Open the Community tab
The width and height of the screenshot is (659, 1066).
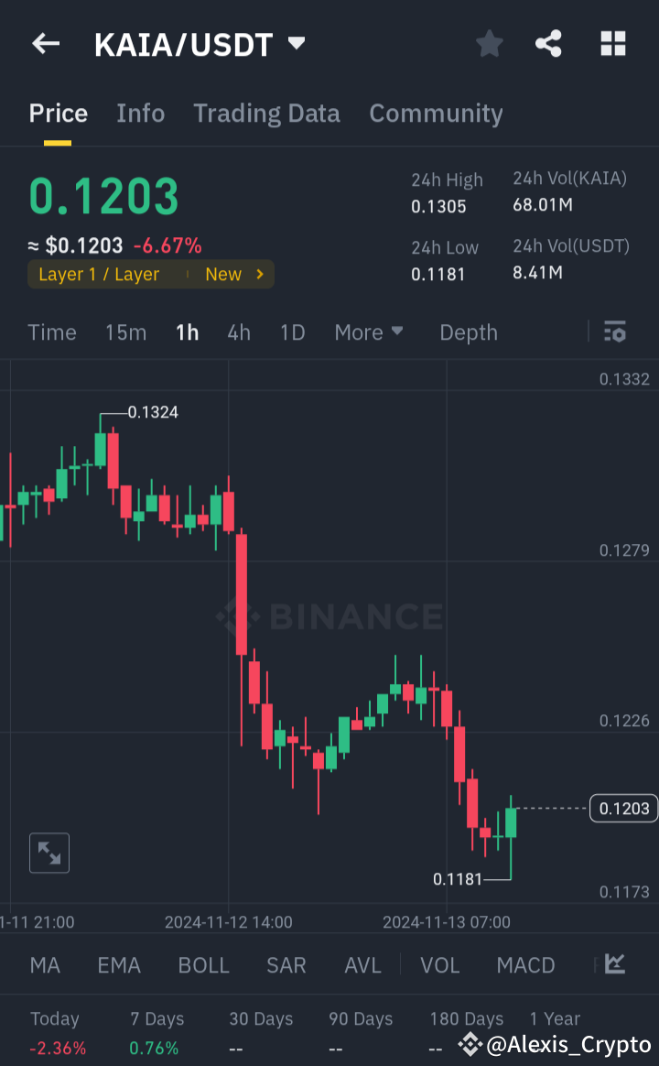(436, 113)
